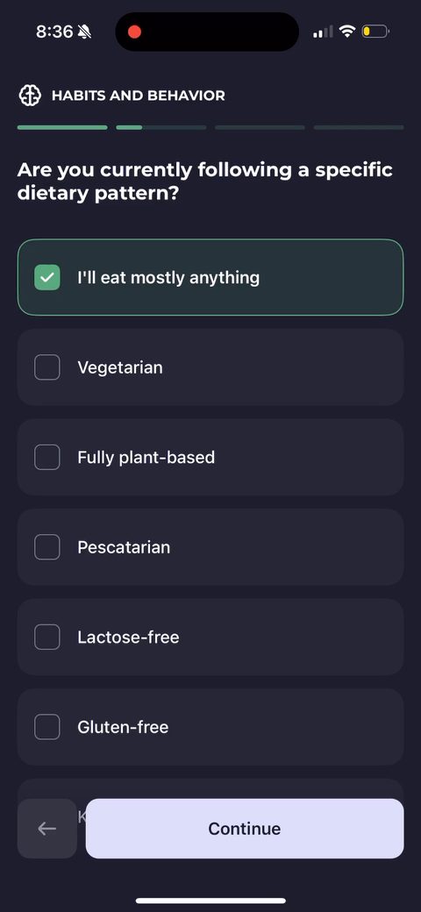Tap the first completed progress segment
Screen dimensions: 421x912
click(62, 127)
